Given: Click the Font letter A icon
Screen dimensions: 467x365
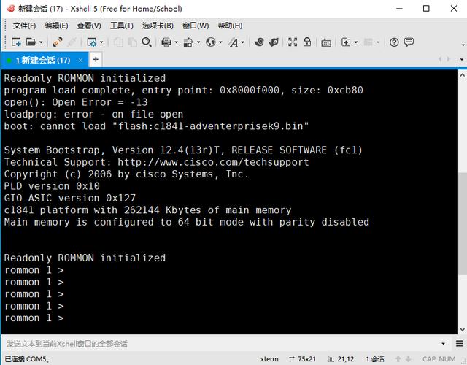Looking at the screenshot, I should coord(233,42).
